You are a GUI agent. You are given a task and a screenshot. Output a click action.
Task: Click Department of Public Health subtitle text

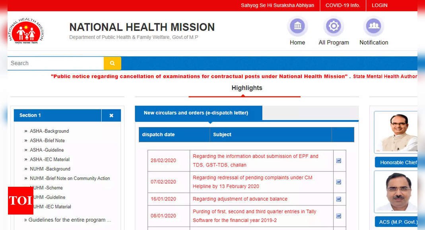pyautogui.click(x=134, y=37)
